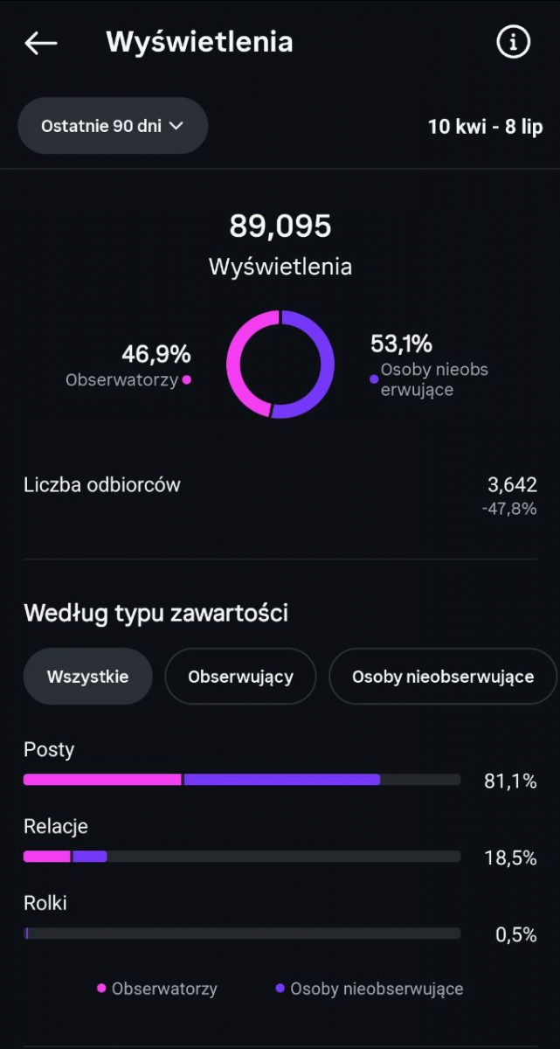Open the info circle icon
This screenshot has height=1049, width=560.
pyautogui.click(x=513, y=41)
